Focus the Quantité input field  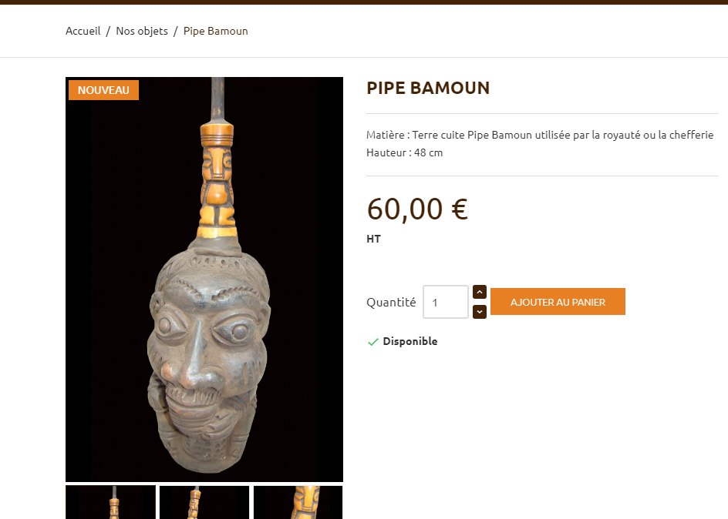tap(445, 302)
